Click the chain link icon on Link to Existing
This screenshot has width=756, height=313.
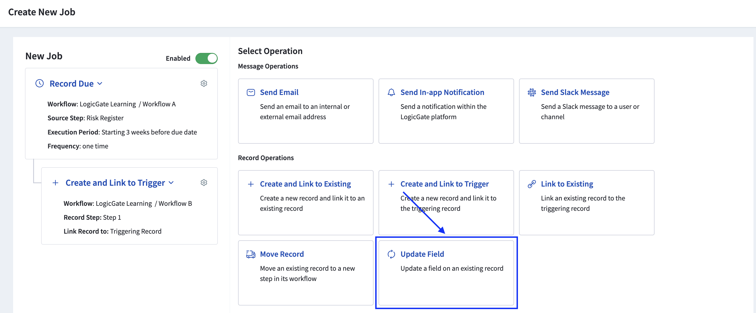(x=532, y=184)
